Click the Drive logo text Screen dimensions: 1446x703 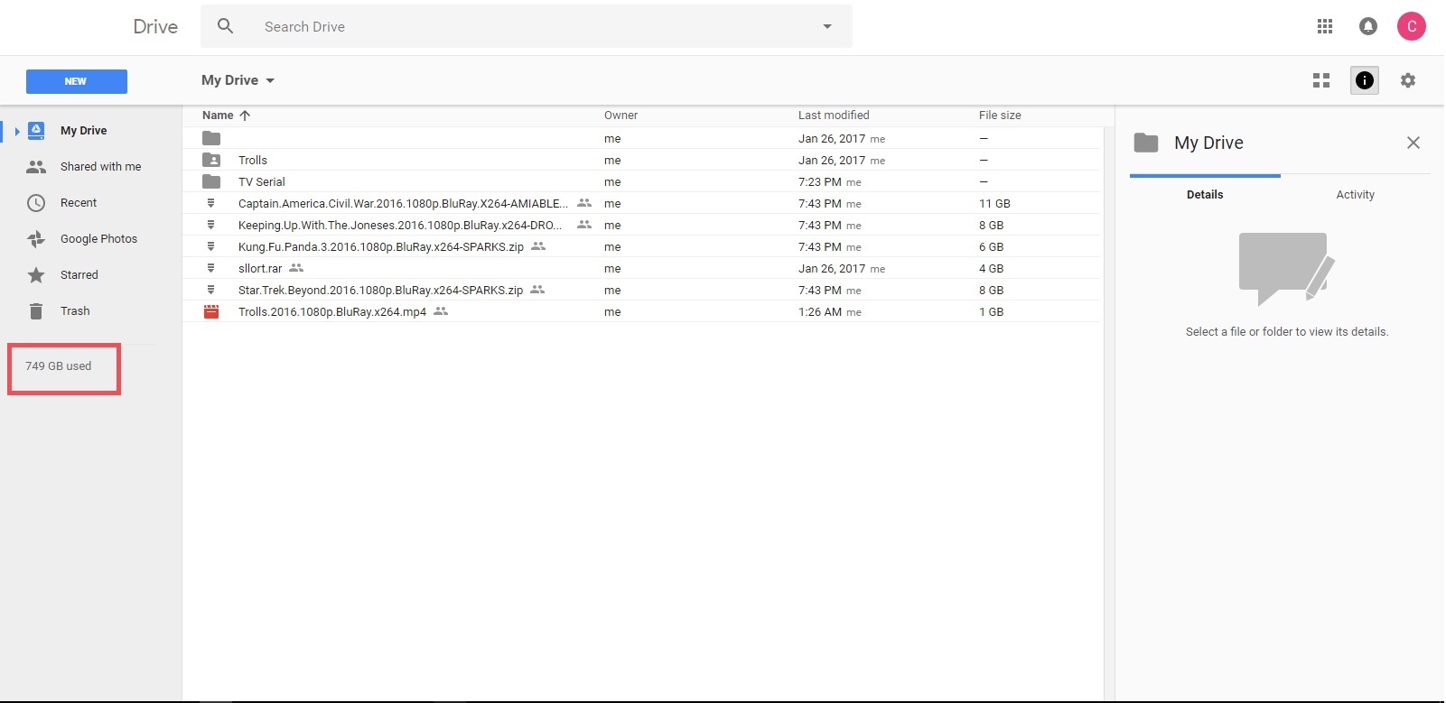(155, 27)
